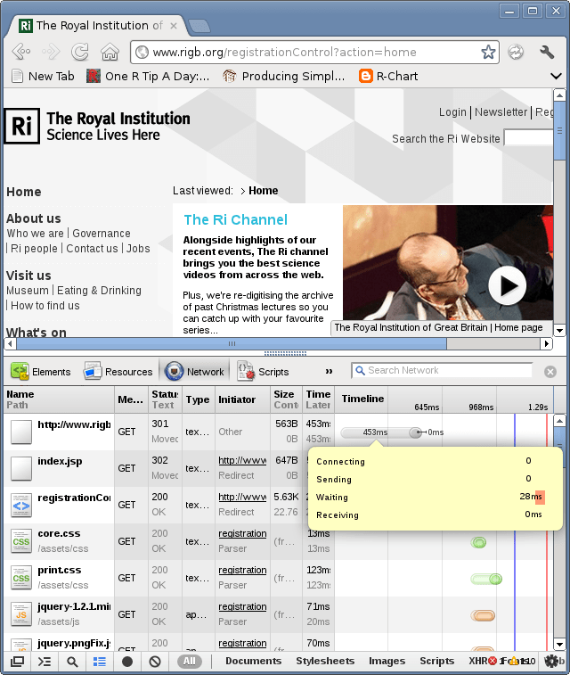Screen dimensions: 570x675
Task: Select the Network panel tab
Action: click(195, 372)
